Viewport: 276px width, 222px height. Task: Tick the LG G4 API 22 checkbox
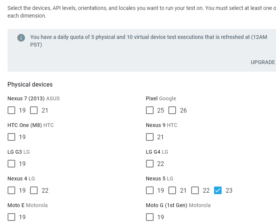(150, 164)
